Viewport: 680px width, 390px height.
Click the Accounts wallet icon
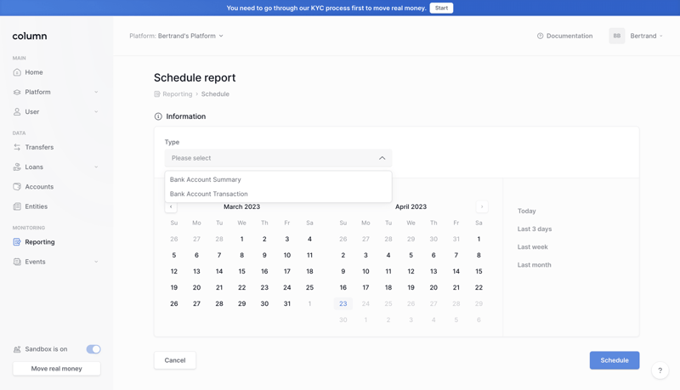click(17, 187)
